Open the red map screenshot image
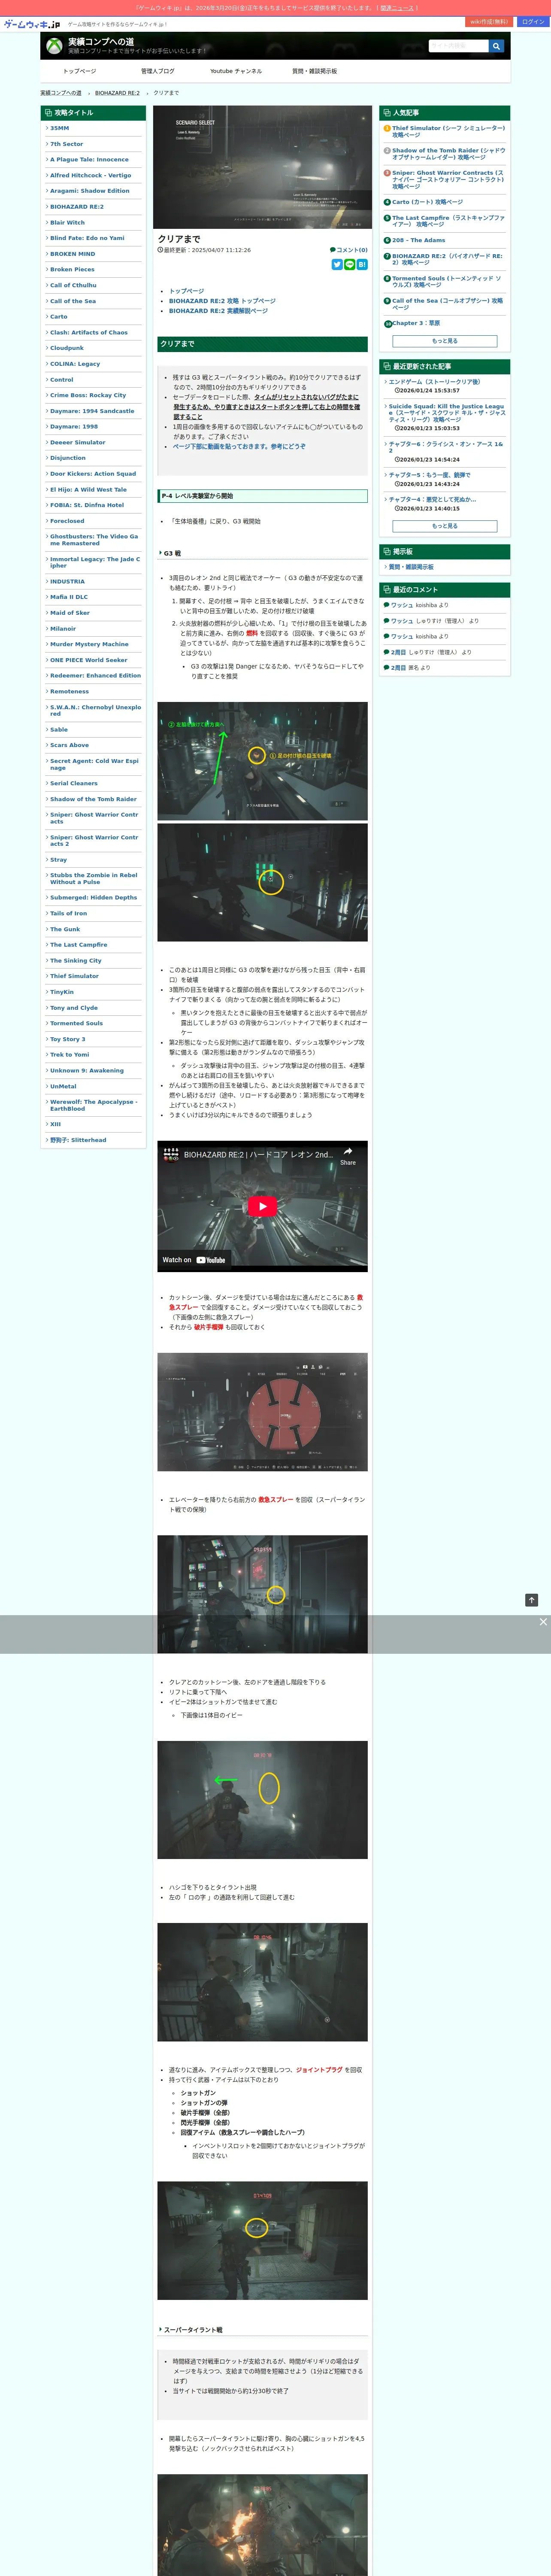The width and height of the screenshot is (551, 2576). point(262,1412)
